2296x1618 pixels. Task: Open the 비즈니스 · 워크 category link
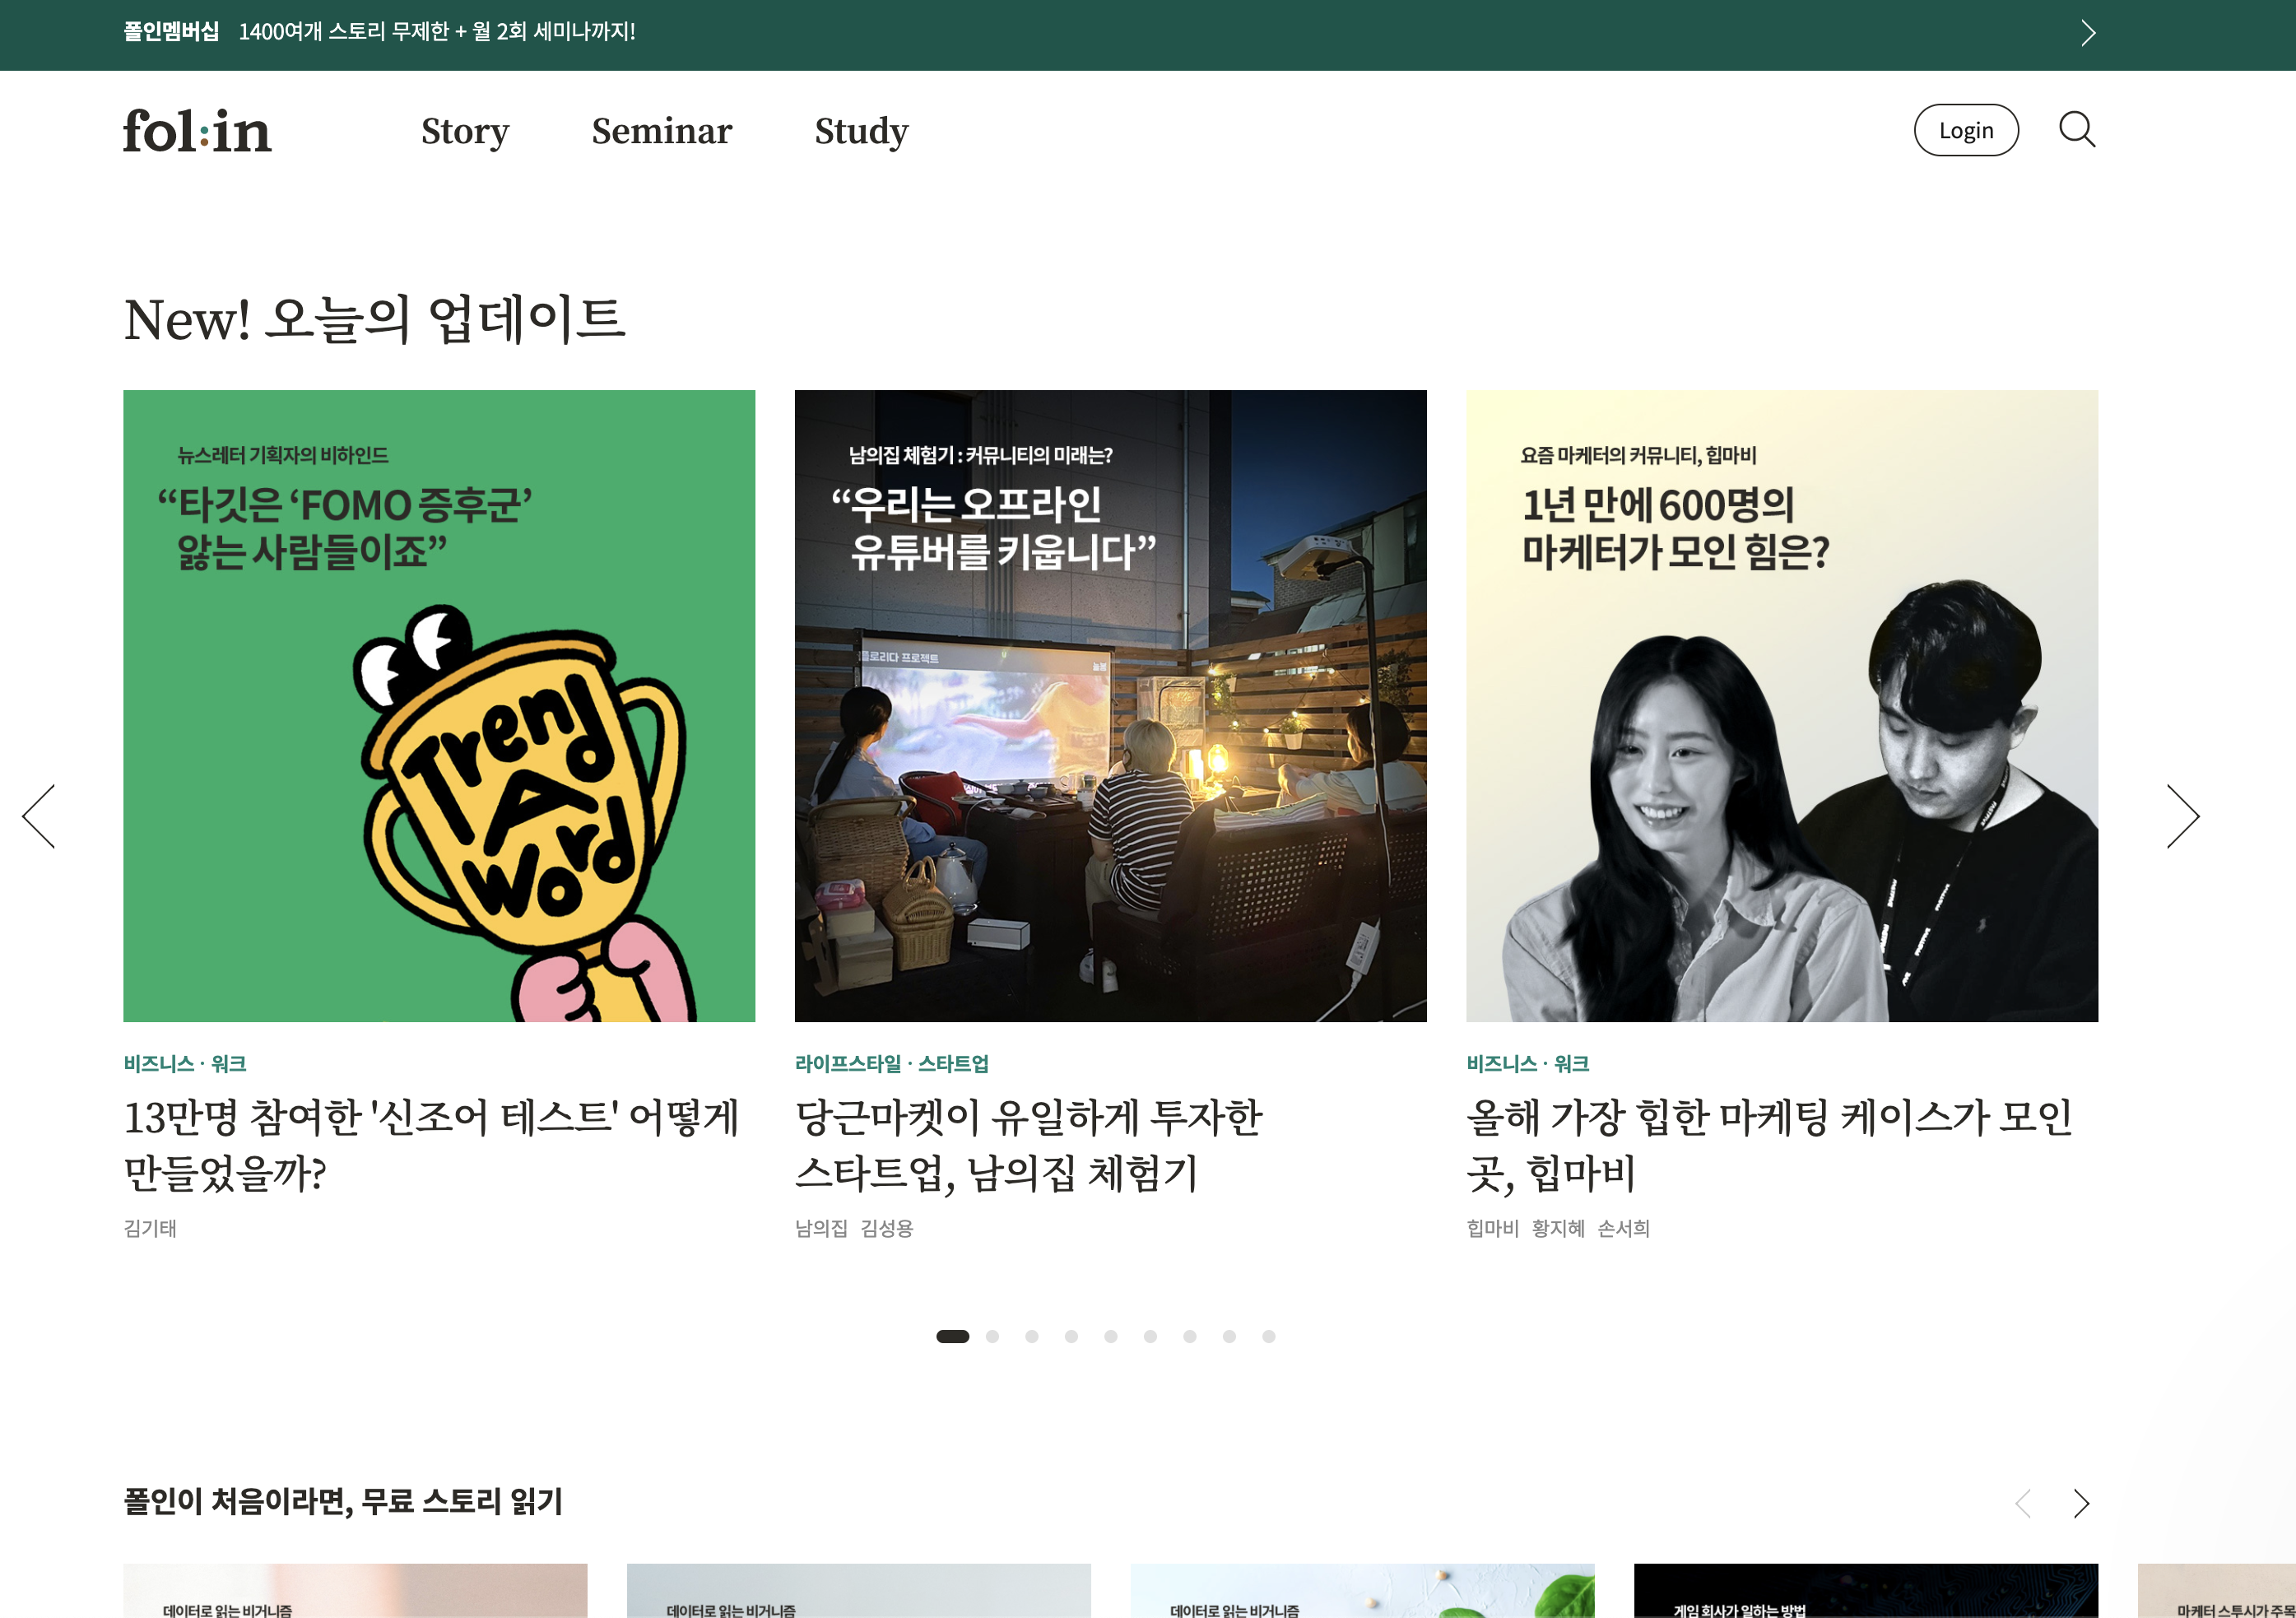tap(184, 1063)
